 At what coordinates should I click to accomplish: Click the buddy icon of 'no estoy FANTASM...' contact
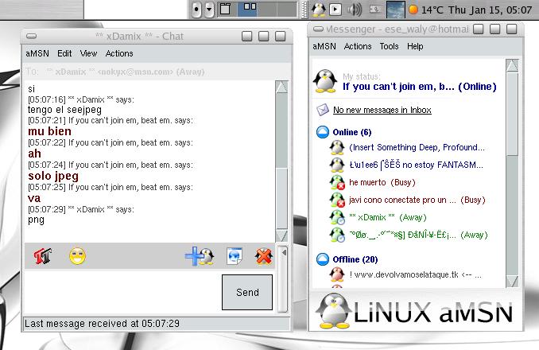337,165
